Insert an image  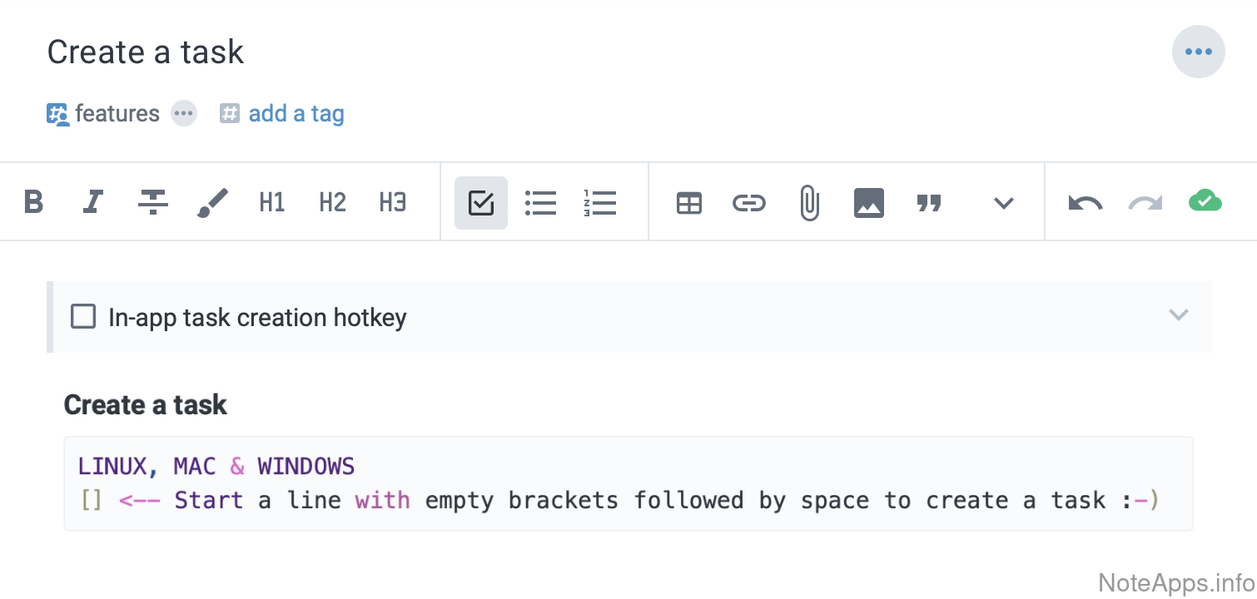[x=868, y=203]
